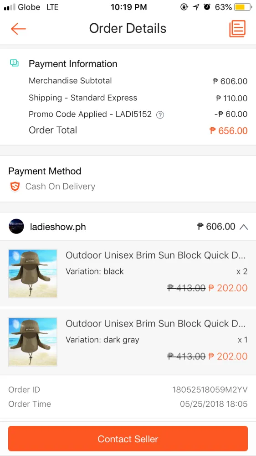Open the ladieshow.ph shop name
This screenshot has width=256, height=456.
click(58, 227)
